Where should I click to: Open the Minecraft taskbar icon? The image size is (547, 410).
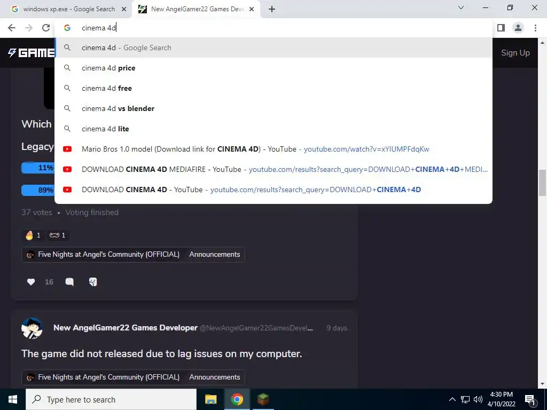[263, 399]
